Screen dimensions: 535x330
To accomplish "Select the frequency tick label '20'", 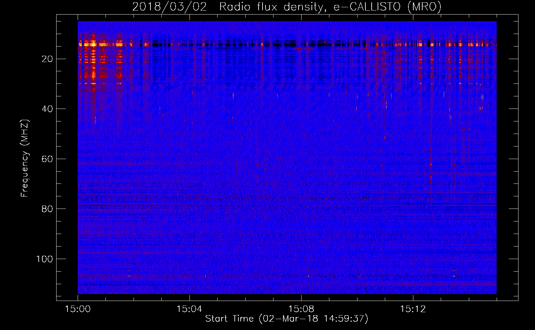I will pyautogui.click(x=47, y=59).
